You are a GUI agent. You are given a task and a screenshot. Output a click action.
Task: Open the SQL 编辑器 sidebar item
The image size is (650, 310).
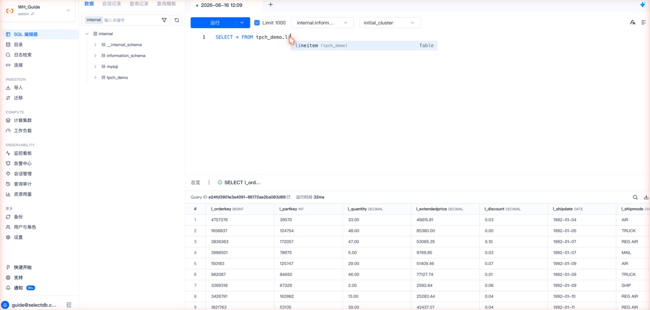[39, 34]
